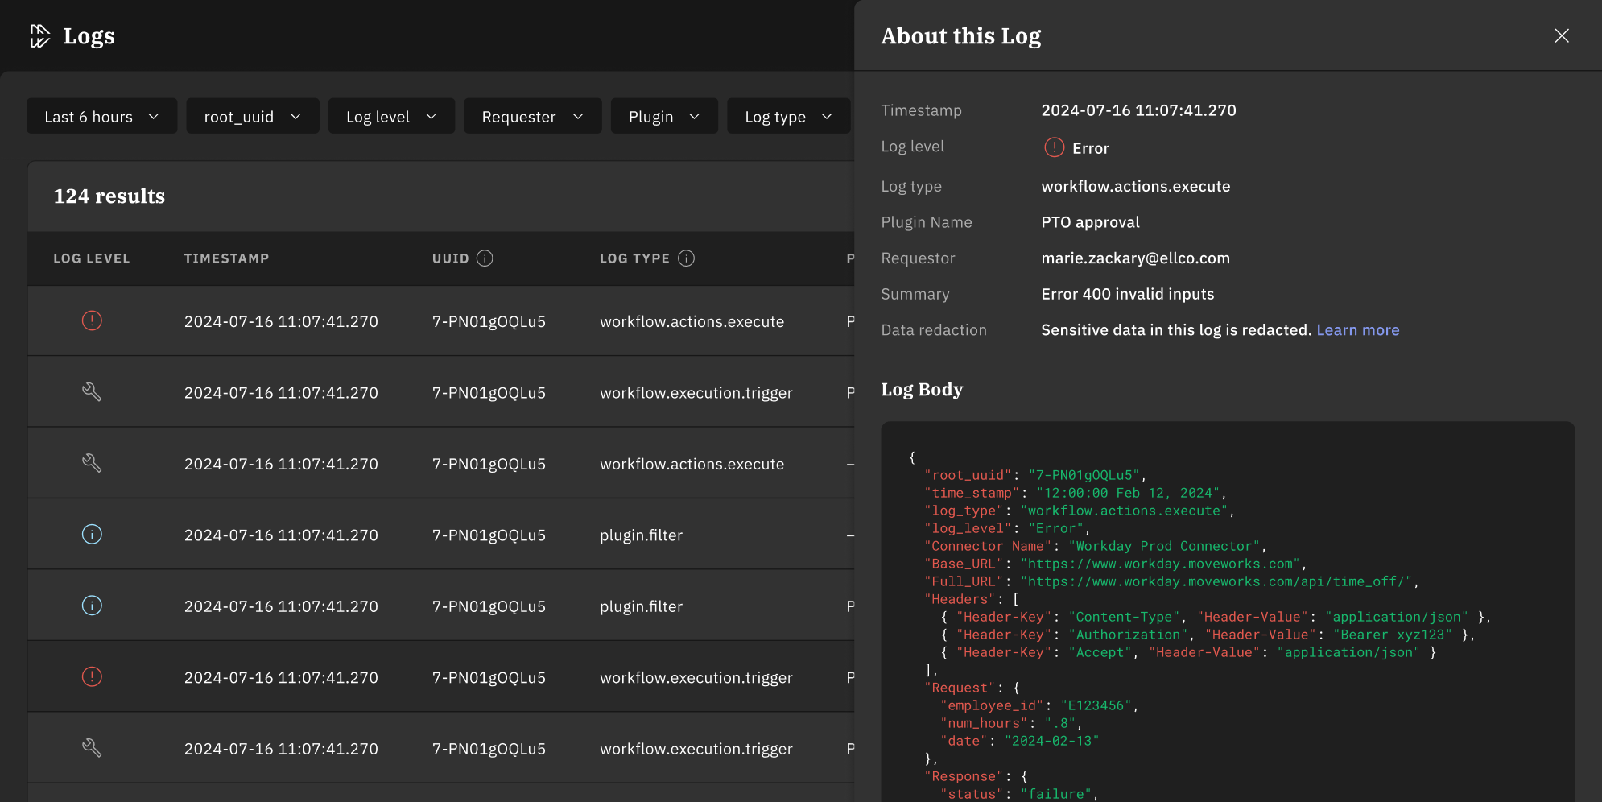Expand the Requester filter dropdown
Screen dimensions: 1602x802
(532, 117)
